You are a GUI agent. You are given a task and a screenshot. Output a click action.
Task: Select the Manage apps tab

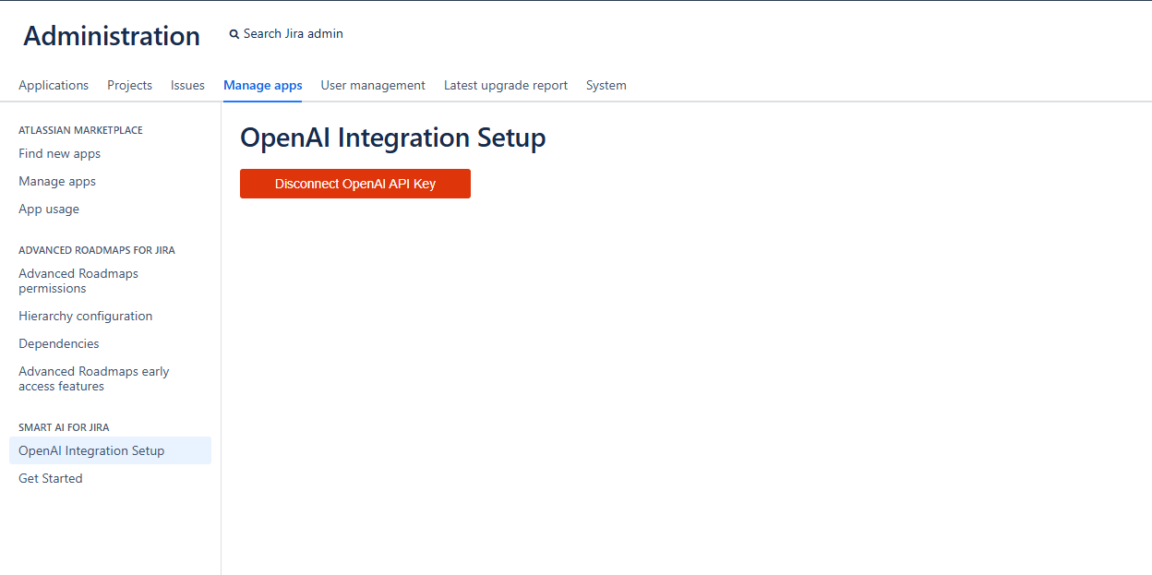tap(262, 85)
